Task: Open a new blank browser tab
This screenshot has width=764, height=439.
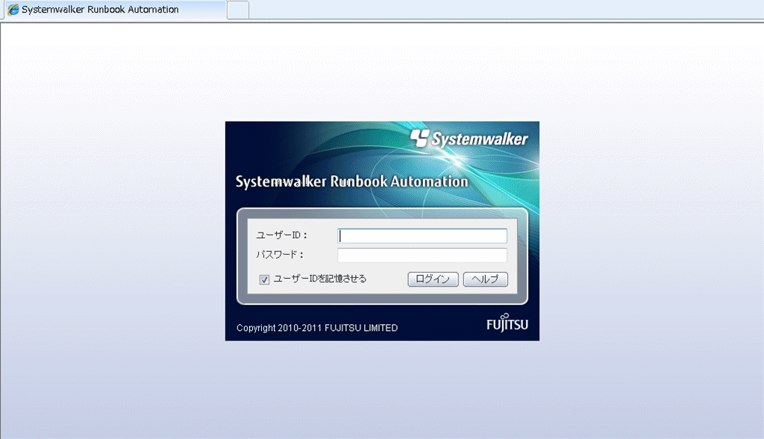Action: click(x=238, y=10)
